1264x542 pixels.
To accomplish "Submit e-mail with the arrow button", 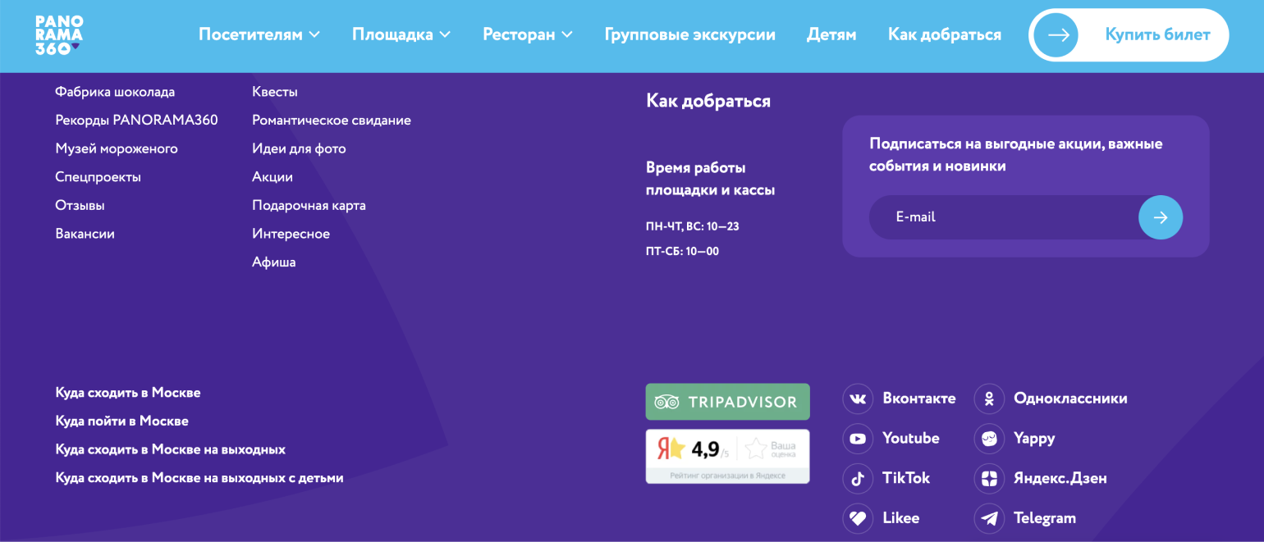I will [1161, 217].
